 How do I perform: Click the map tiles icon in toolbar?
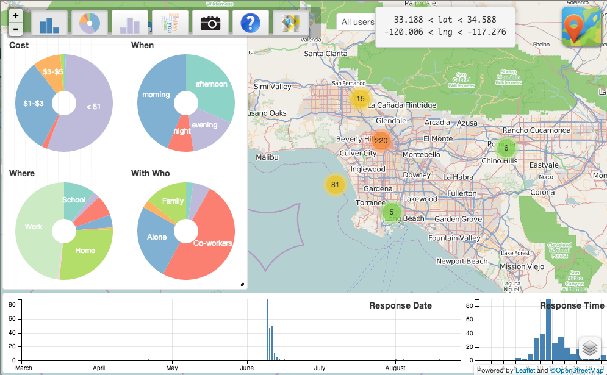point(291,23)
